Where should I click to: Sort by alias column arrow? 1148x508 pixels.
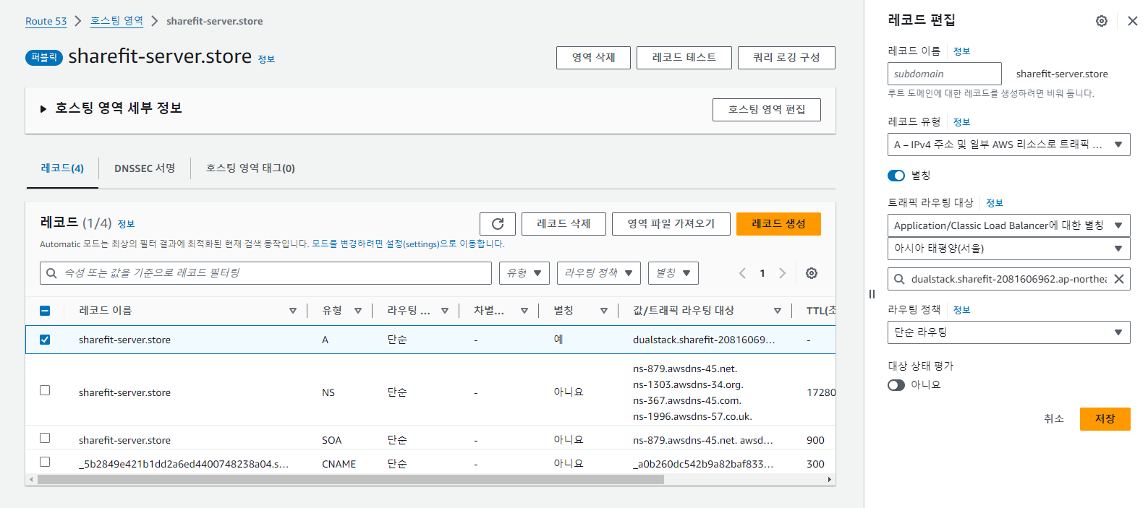[604, 311]
